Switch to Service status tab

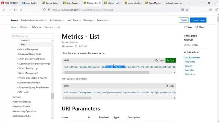click(x=50, y=3)
